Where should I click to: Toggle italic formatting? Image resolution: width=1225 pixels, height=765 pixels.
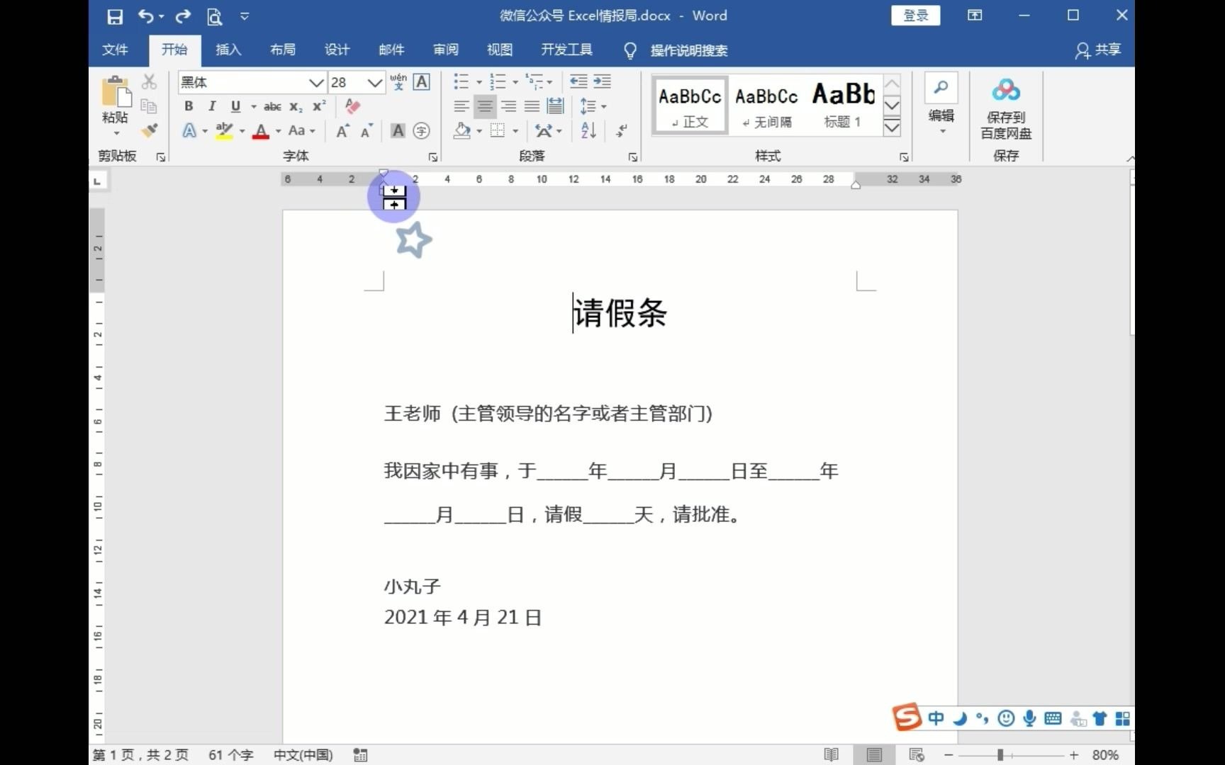(x=211, y=106)
